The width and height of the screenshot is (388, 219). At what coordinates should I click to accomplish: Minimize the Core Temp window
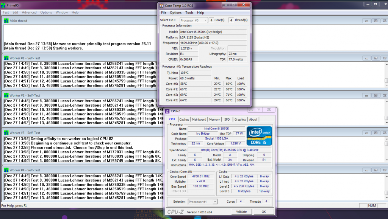coord(226,5)
